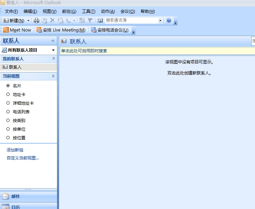The height and width of the screenshot is (209, 255).
Task: Open the 动作(A) menu
Action: [108, 11]
